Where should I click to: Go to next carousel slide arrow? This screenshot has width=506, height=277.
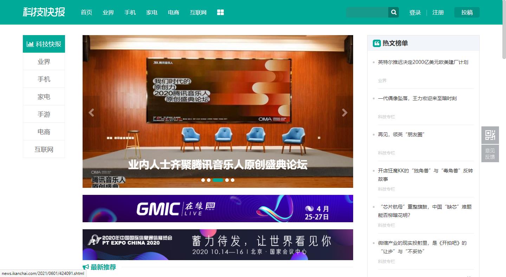pos(344,112)
